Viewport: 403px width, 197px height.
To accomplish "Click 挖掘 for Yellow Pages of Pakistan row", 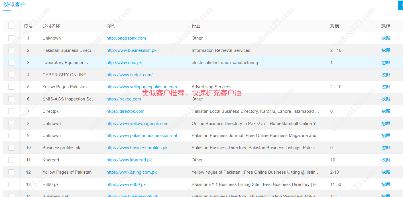I will pyautogui.click(x=386, y=172).
